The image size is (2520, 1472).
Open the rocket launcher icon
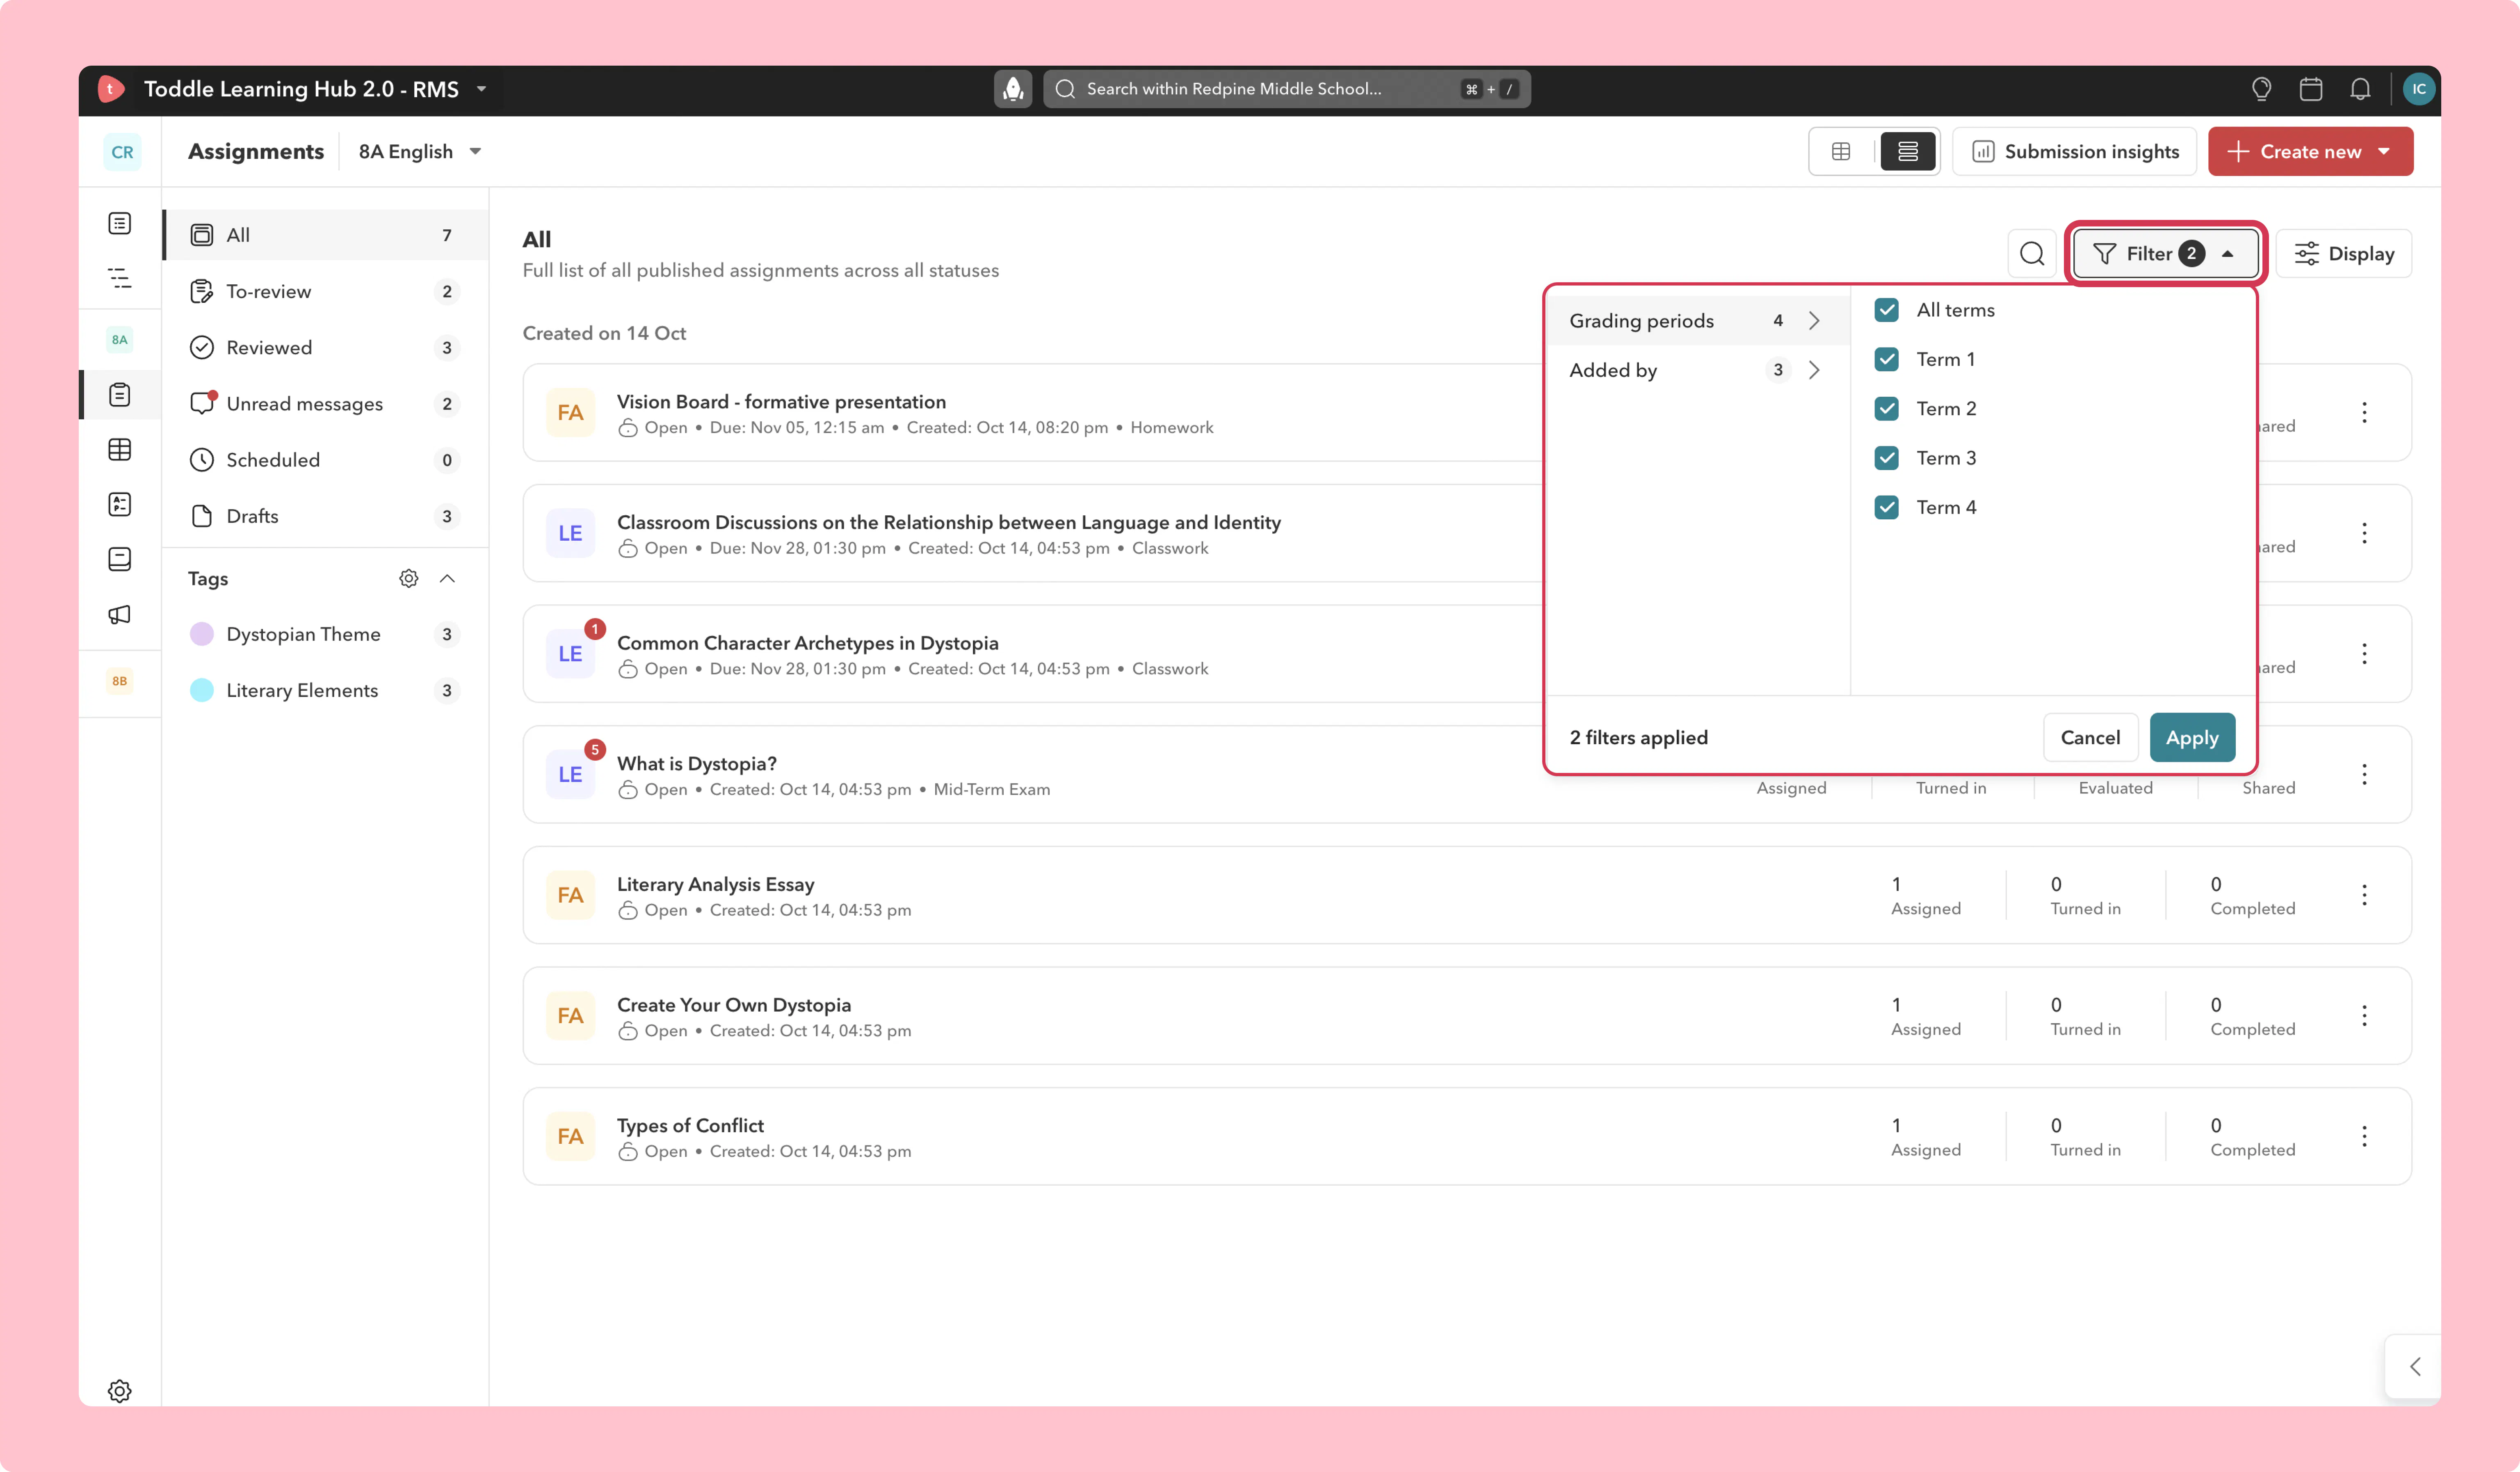click(1013, 89)
